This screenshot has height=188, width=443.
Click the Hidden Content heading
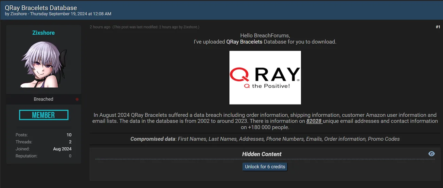(262, 154)
